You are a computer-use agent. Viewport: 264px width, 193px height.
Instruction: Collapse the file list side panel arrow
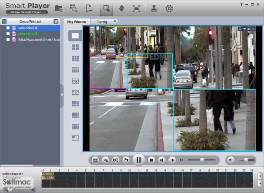(x=62, y=95)
